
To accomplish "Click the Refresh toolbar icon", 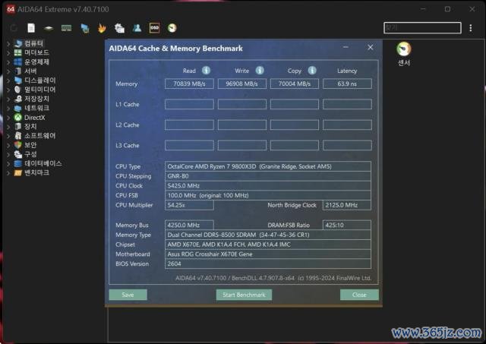I will (x=14, y=28).
